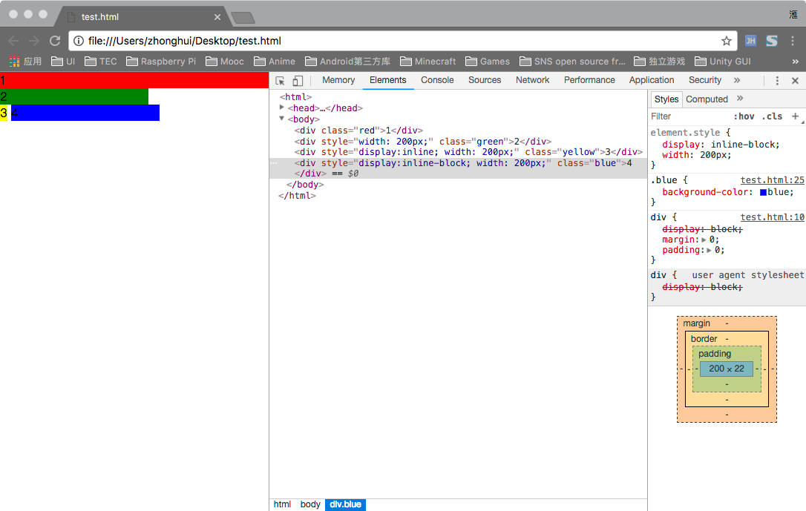806x511 pixels.
Task: Toggle the device toolbar
Action: tap(298, 81)
